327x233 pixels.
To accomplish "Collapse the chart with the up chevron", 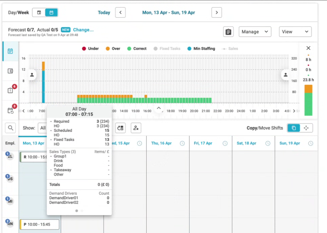I will pos(159,108).
